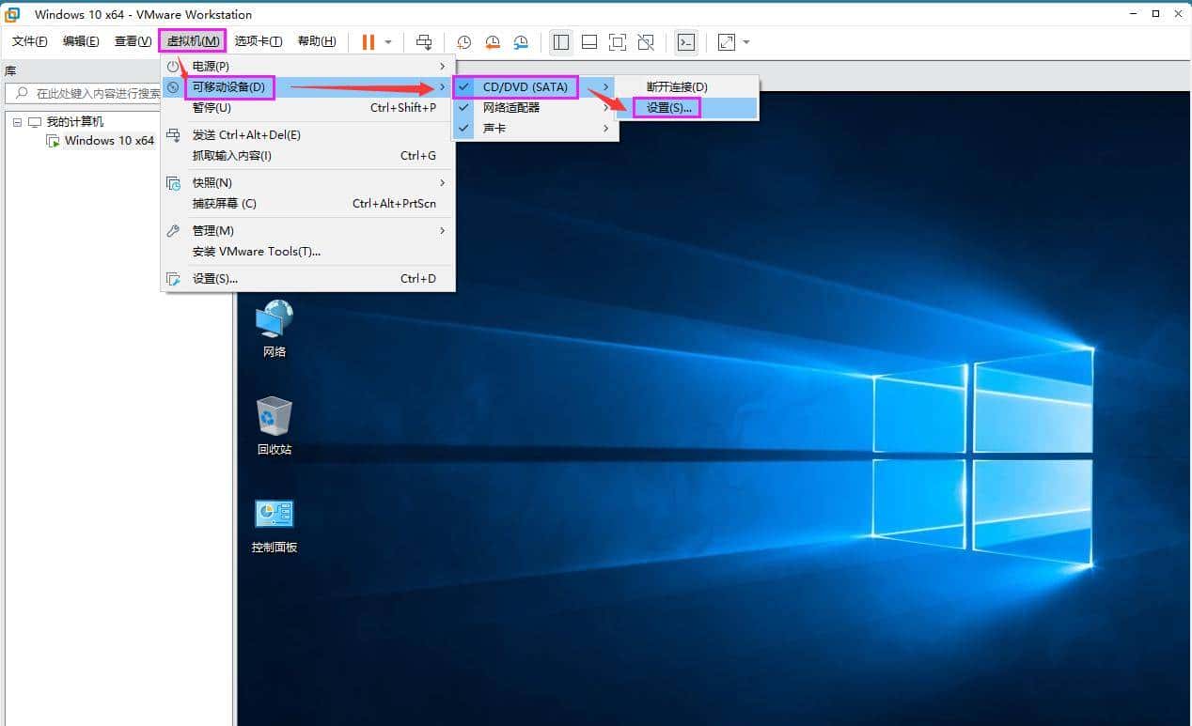Image resolution: width=1192 pixels, height=726 pixels.
Task: Expand the 管理(M) submenu
Action: [308, 231]
